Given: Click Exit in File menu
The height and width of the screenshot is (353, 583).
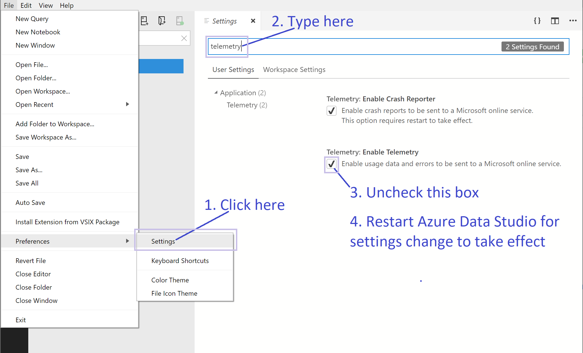Looking at the screenshot, I should (x=70, y=320).
